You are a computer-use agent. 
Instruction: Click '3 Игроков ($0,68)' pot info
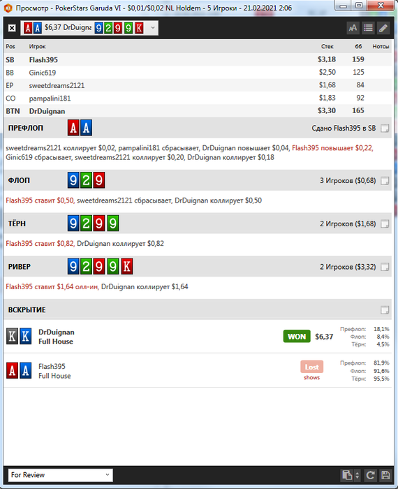click(348, 180)
